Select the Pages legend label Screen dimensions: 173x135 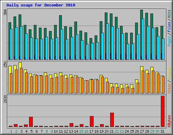coord(169,41)
